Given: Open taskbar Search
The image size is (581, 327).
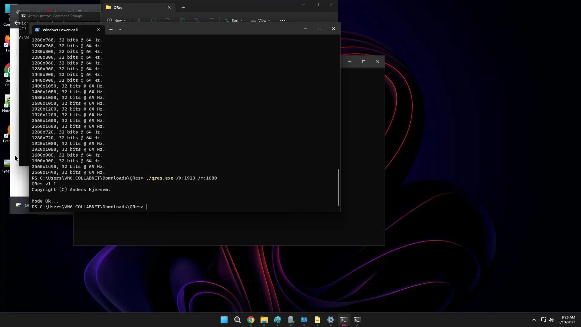Looking at the screenshot, I should [x=238, y=320].
